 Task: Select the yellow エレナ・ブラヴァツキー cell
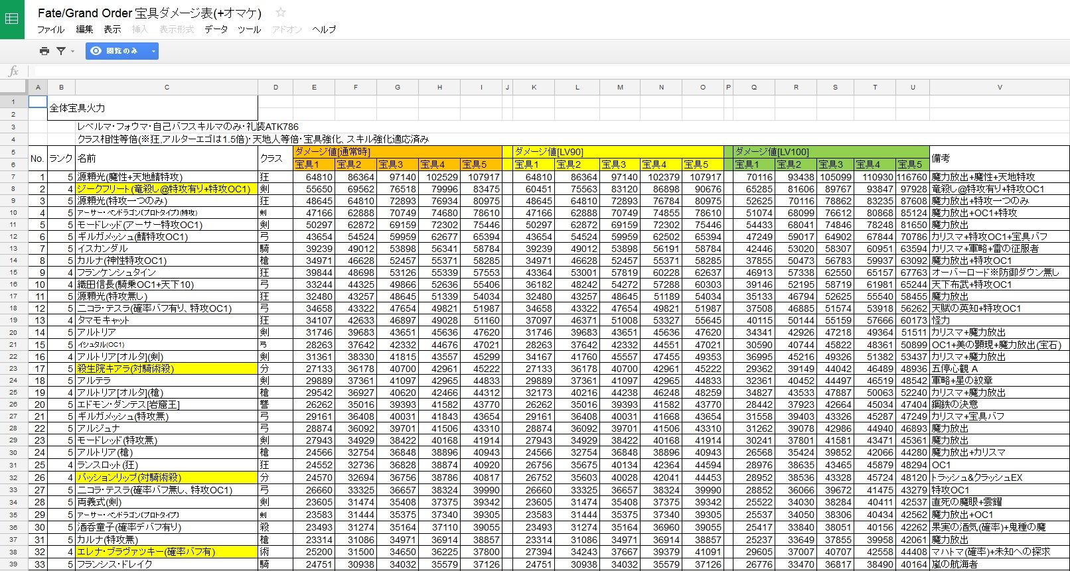(x=167, y=552)
